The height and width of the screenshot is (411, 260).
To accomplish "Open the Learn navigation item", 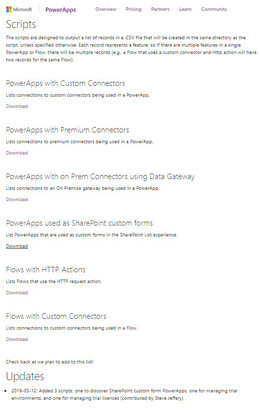I will 185,9.
